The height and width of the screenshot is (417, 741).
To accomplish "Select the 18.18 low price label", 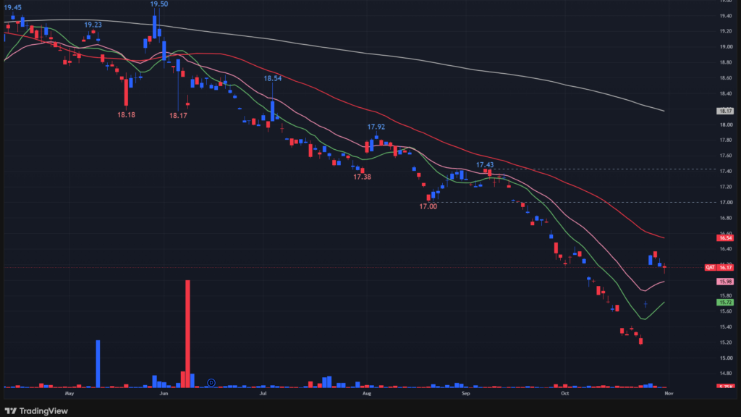I will [126, 115].
